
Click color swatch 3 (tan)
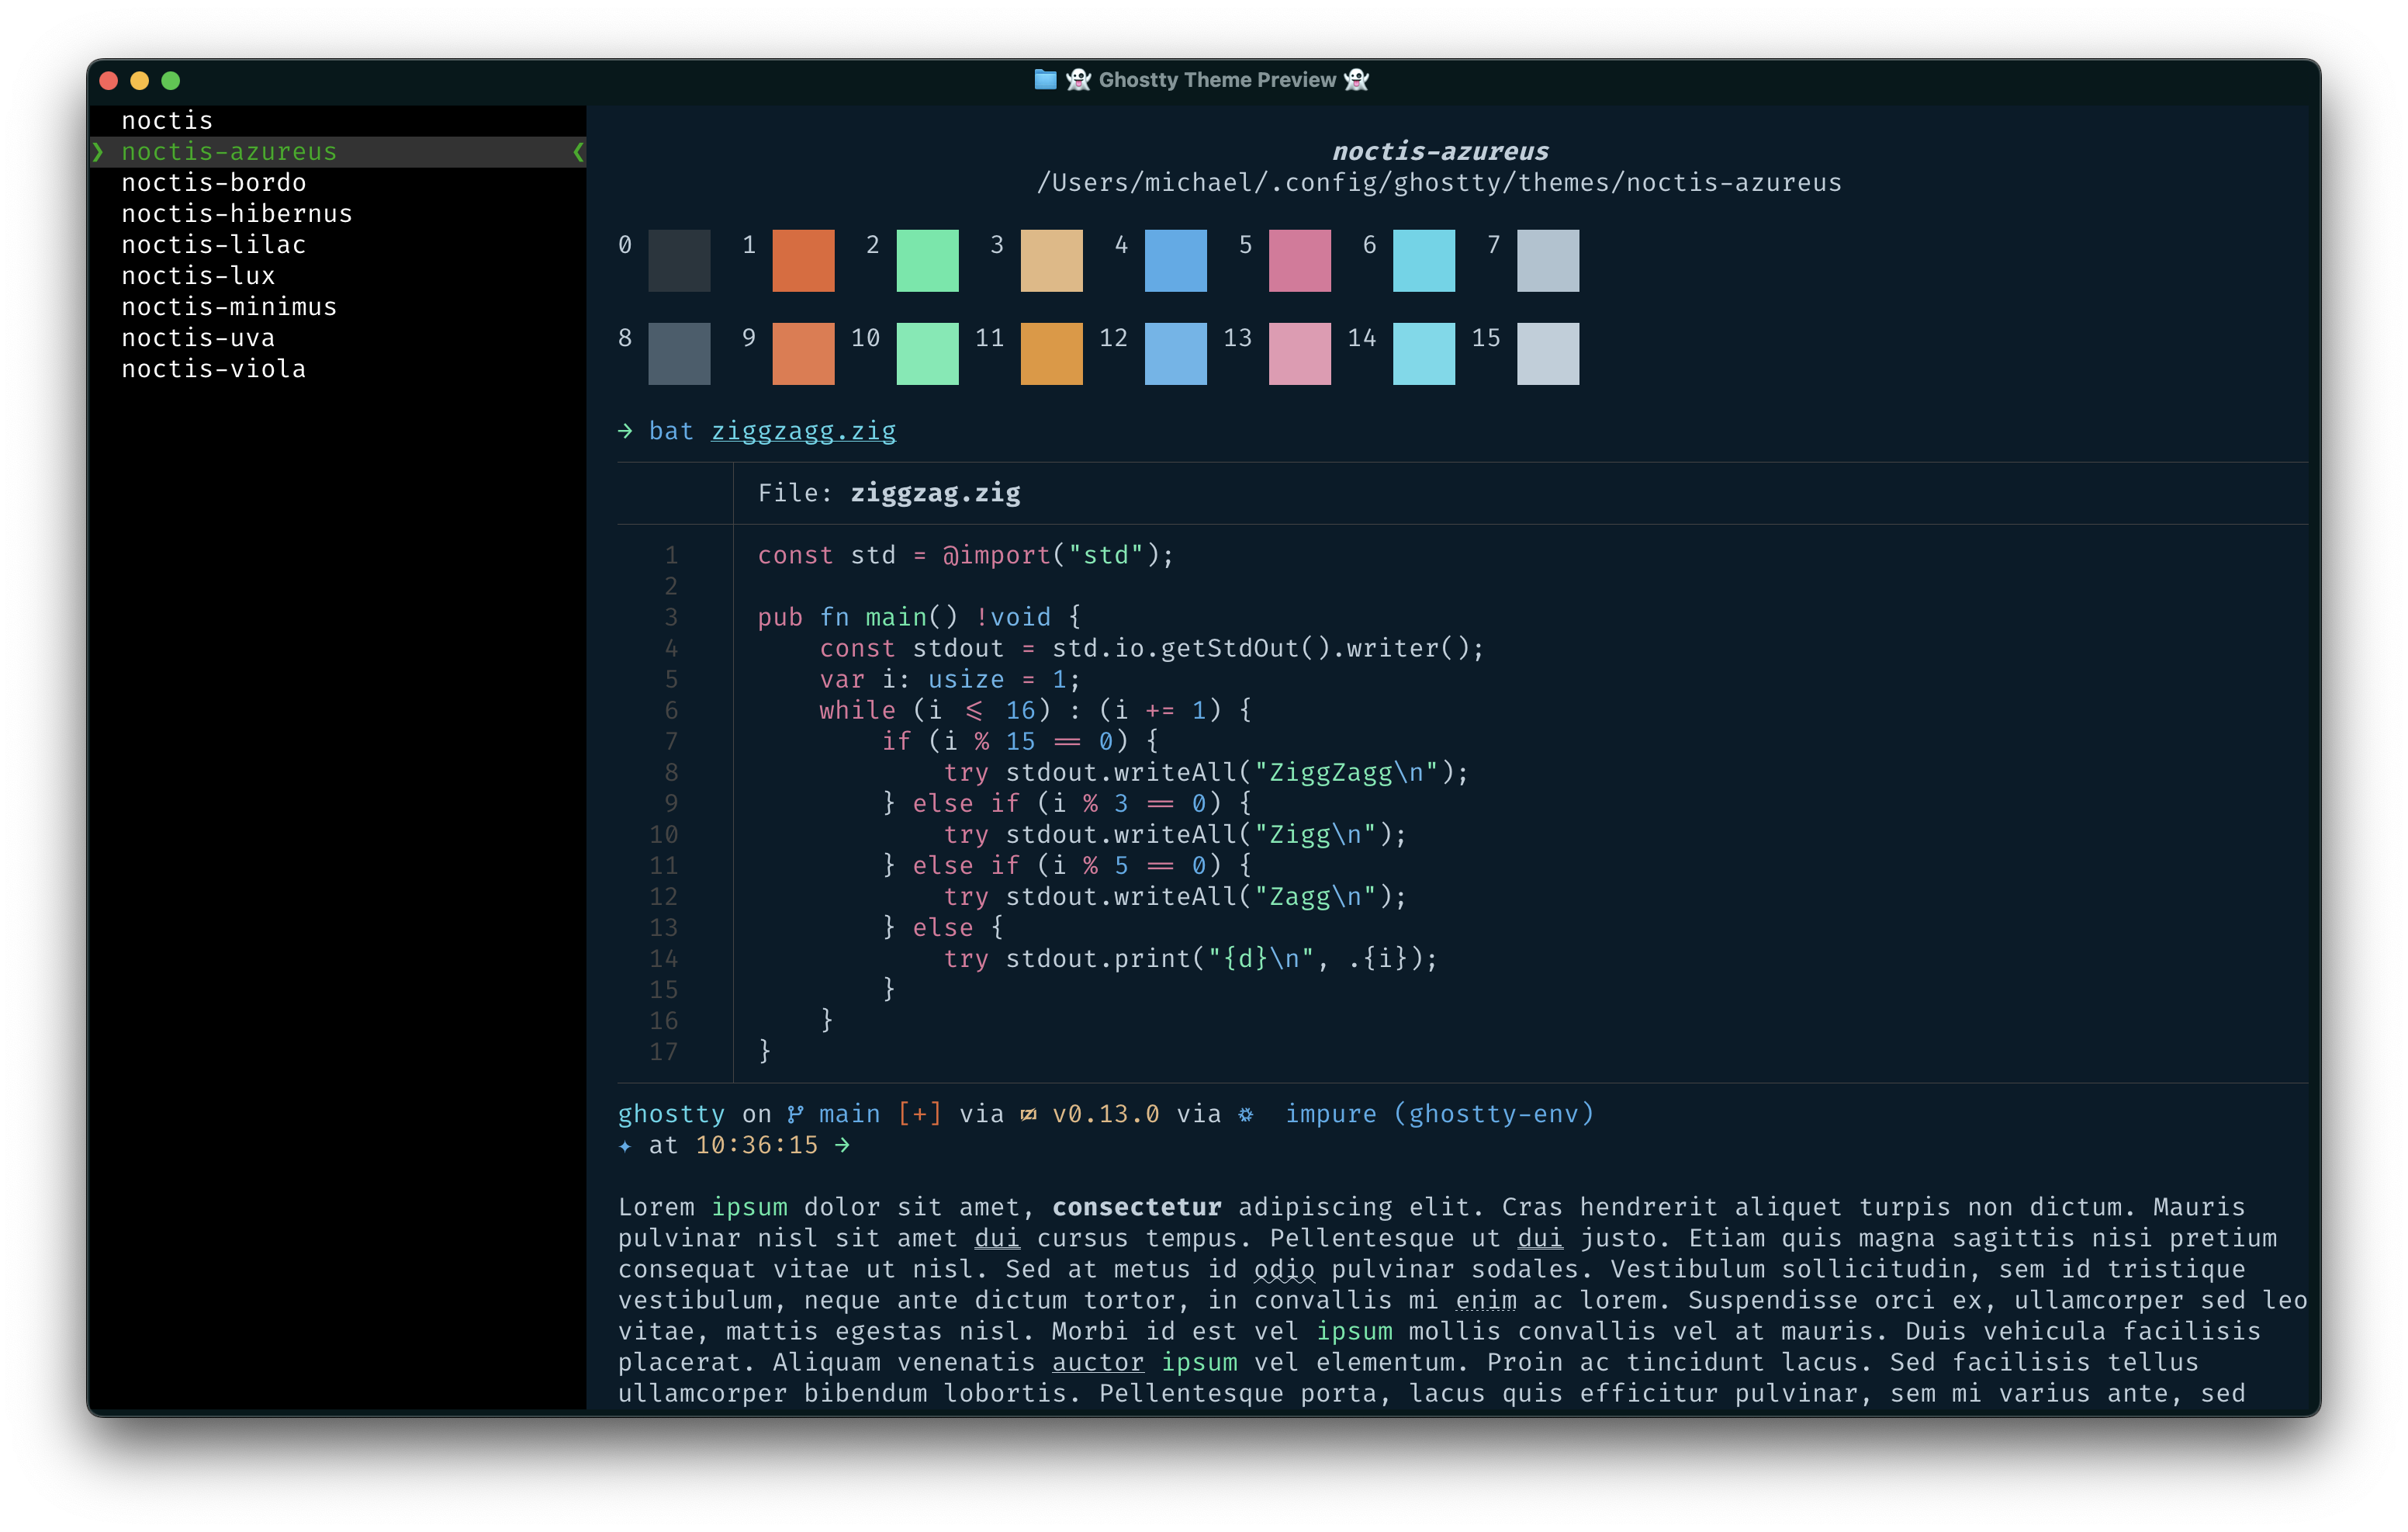coord(1051,260)
